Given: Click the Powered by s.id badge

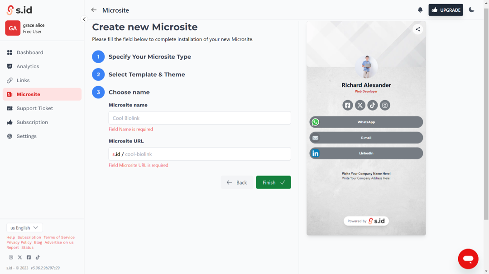Looking at the screenshot, I should 366,221.
